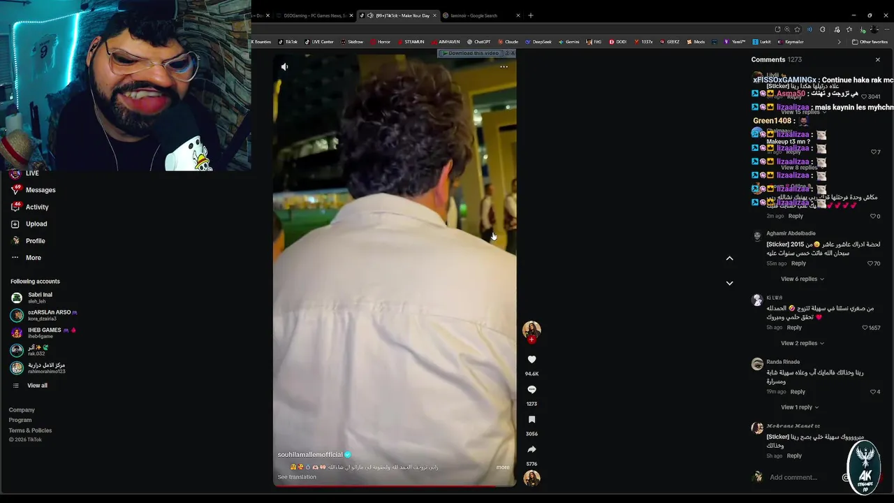894x503 pixels.
Task: Click the Download this video overlay button
Action: pos(471,53)
